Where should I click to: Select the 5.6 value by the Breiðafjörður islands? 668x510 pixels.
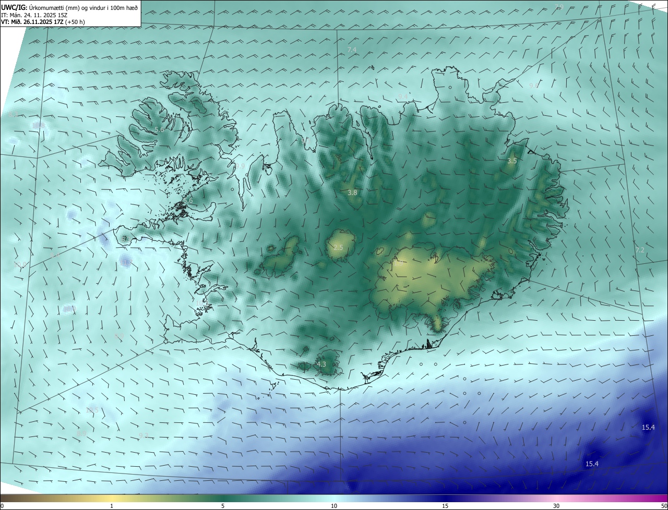click(x=188, y=200)
